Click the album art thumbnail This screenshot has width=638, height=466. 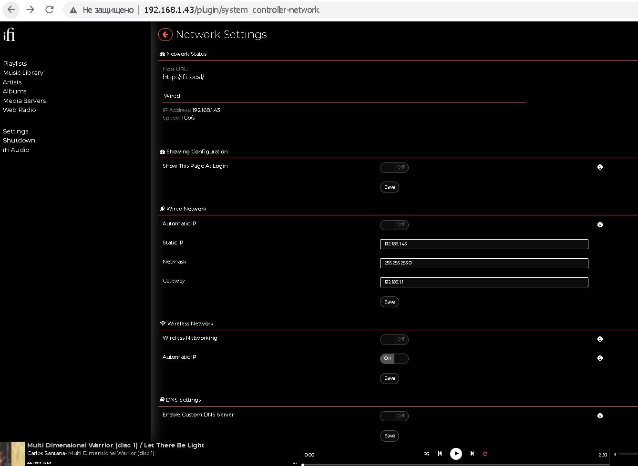pyautogui.click(x=12, y=454)
